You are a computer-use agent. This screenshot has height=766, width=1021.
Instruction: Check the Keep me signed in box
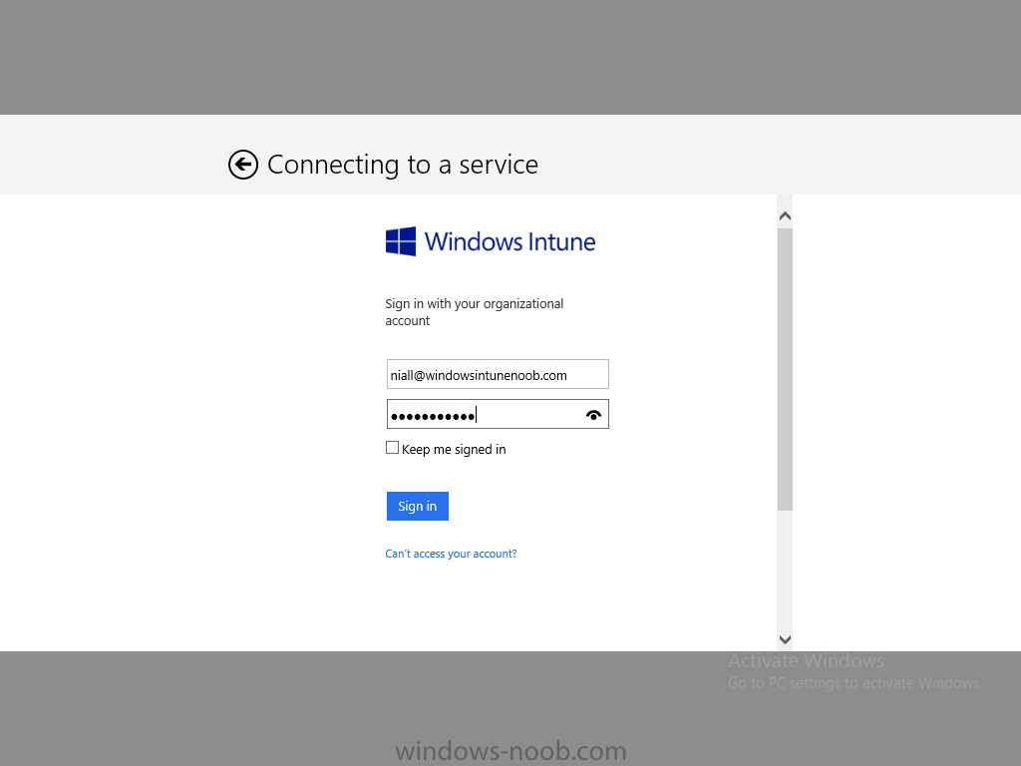coord(392,448)
